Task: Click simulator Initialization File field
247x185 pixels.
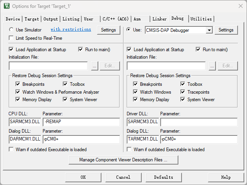Action: click(x=48, y=66)
